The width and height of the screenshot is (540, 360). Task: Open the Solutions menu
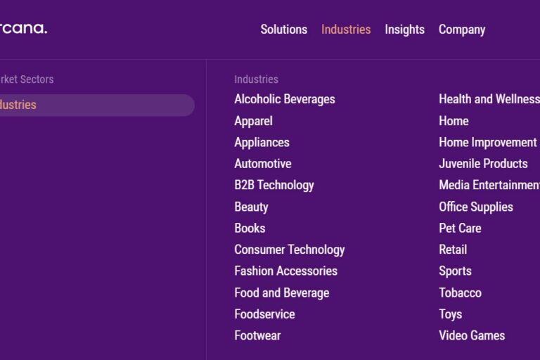click(284, 30)
